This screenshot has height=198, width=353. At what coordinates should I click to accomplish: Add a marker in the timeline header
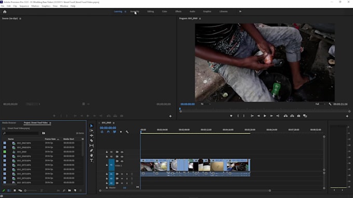pyautogui.click(x=120, y=132)
